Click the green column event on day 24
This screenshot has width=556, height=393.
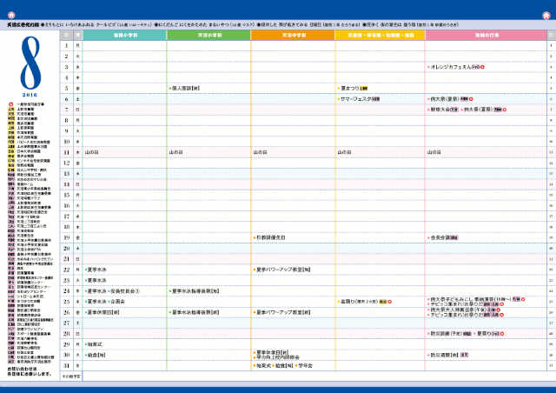[x=195, y=290]
